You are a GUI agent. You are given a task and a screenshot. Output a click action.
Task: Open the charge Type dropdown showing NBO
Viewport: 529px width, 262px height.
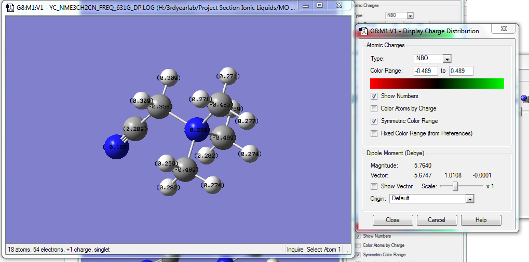pyautogui.click(x=447, y=59)
